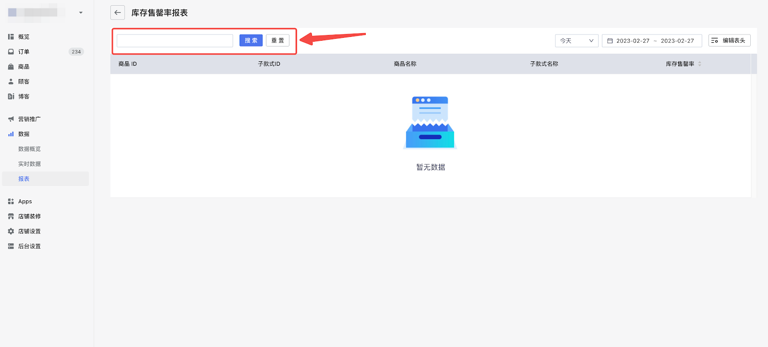Image resolution: width=768 pixels, height=347 pixels.
Task: Click the 店铺设置 gear icon
Action: (11, 231)
